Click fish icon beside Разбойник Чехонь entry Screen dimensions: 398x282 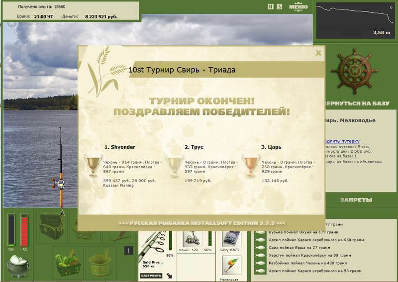click(x=260, y=263)
